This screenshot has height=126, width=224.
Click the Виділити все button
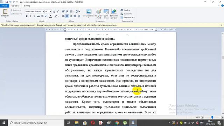[x=127, y=17]
